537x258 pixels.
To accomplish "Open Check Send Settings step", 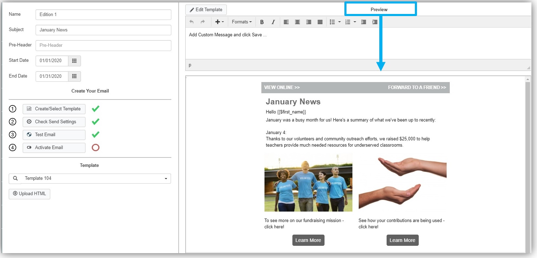I will 54,122.
